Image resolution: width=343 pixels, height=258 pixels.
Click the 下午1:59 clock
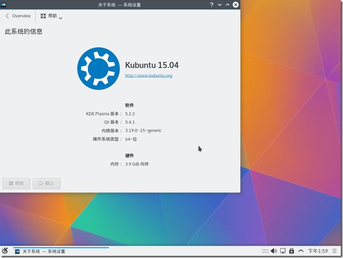[318, 251]
